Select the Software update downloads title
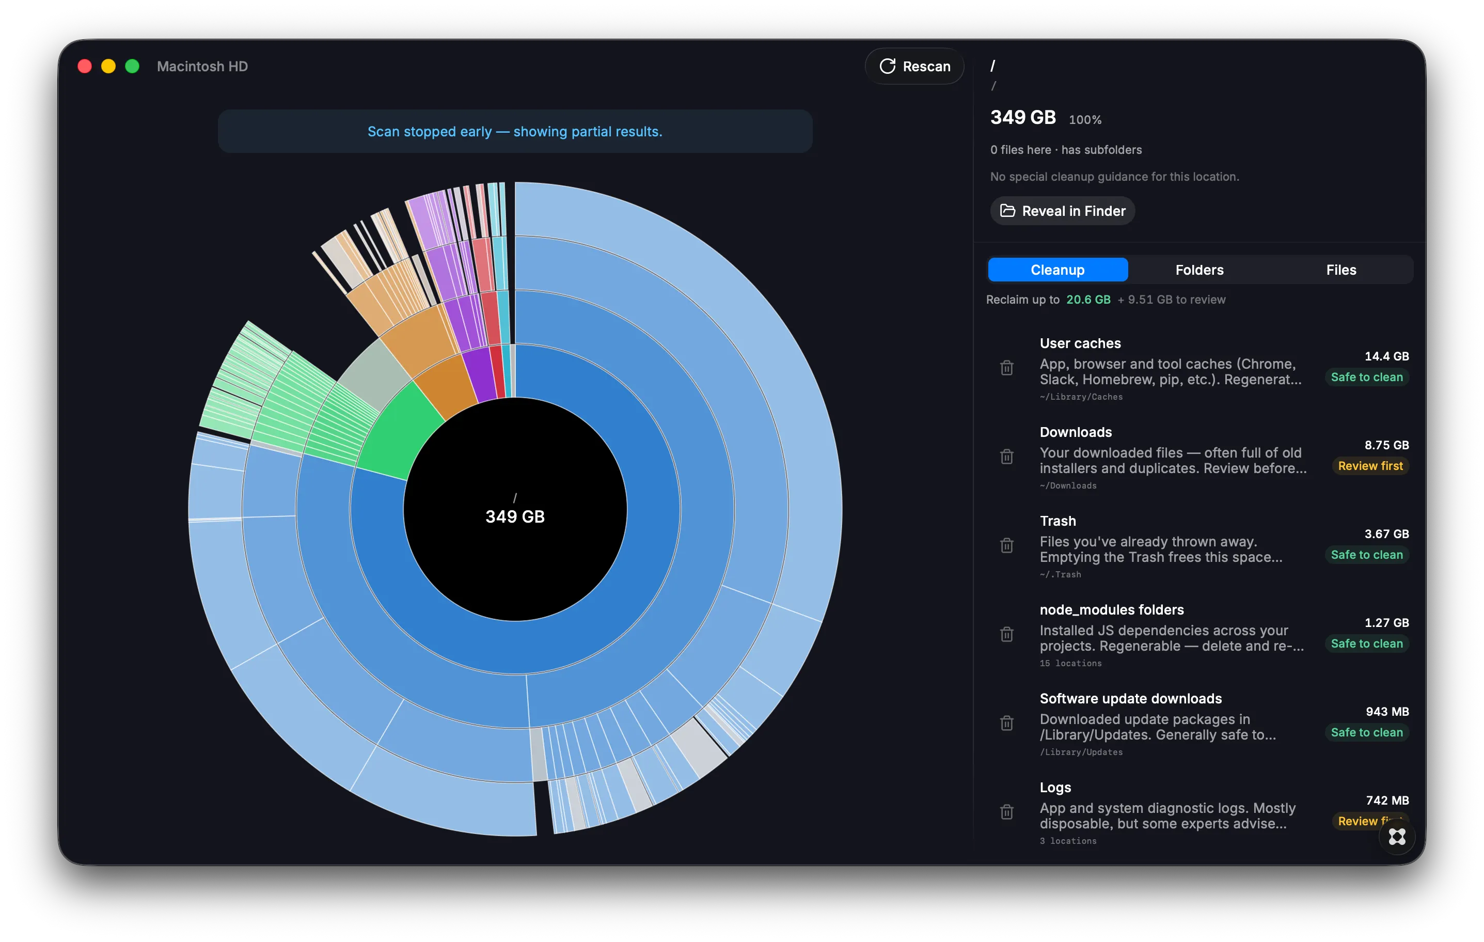The image size is (1484, 942). tap(1130, 698)
